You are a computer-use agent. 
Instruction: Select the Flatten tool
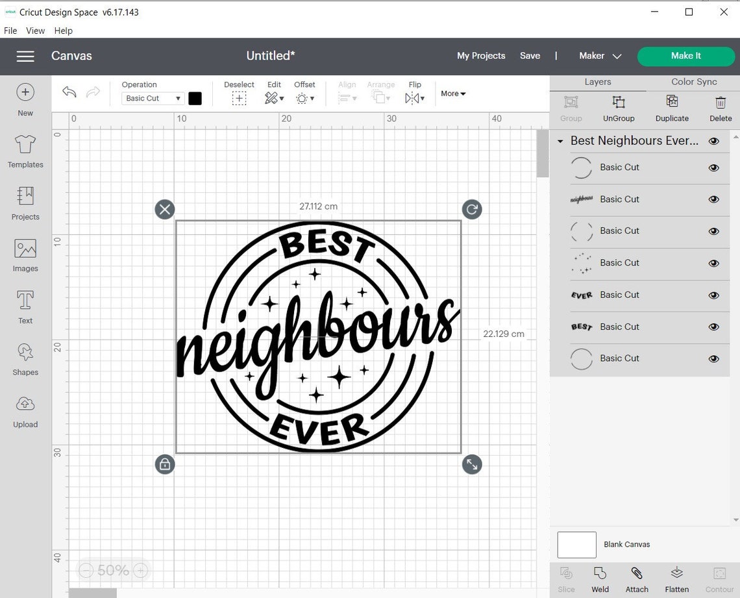(x=676, y=577)
